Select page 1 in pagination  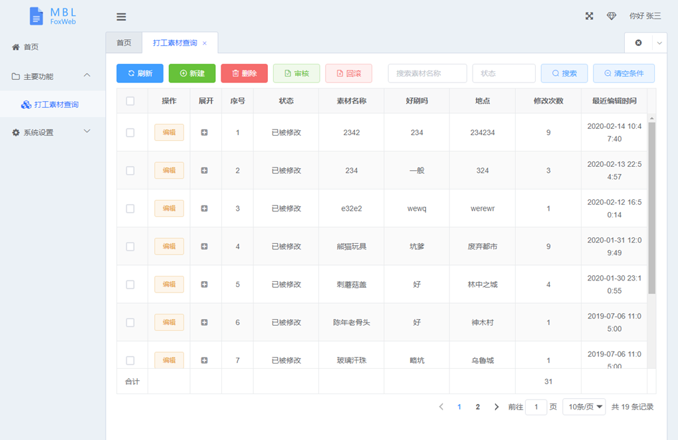tap(459, 407)
